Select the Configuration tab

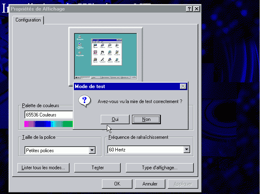(28, 20)
